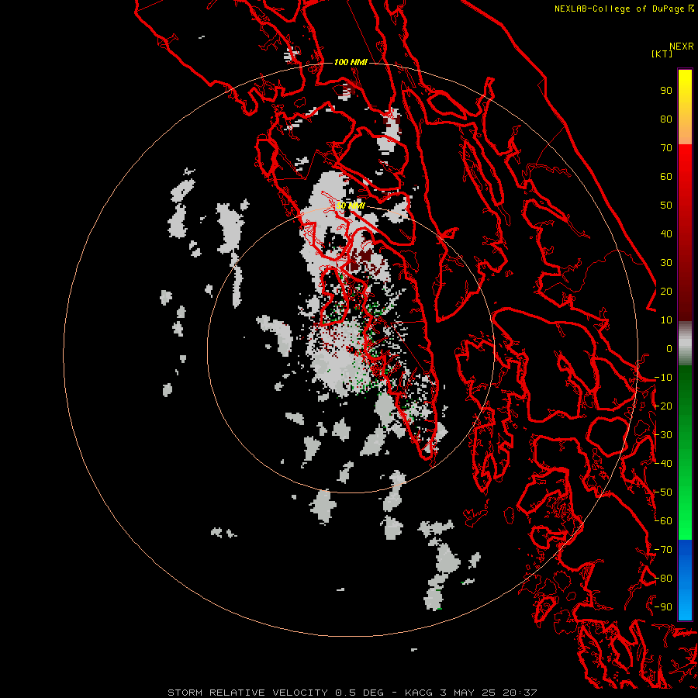Click the -10 knot scale label
698x698 pixels.
click(663, 378)
